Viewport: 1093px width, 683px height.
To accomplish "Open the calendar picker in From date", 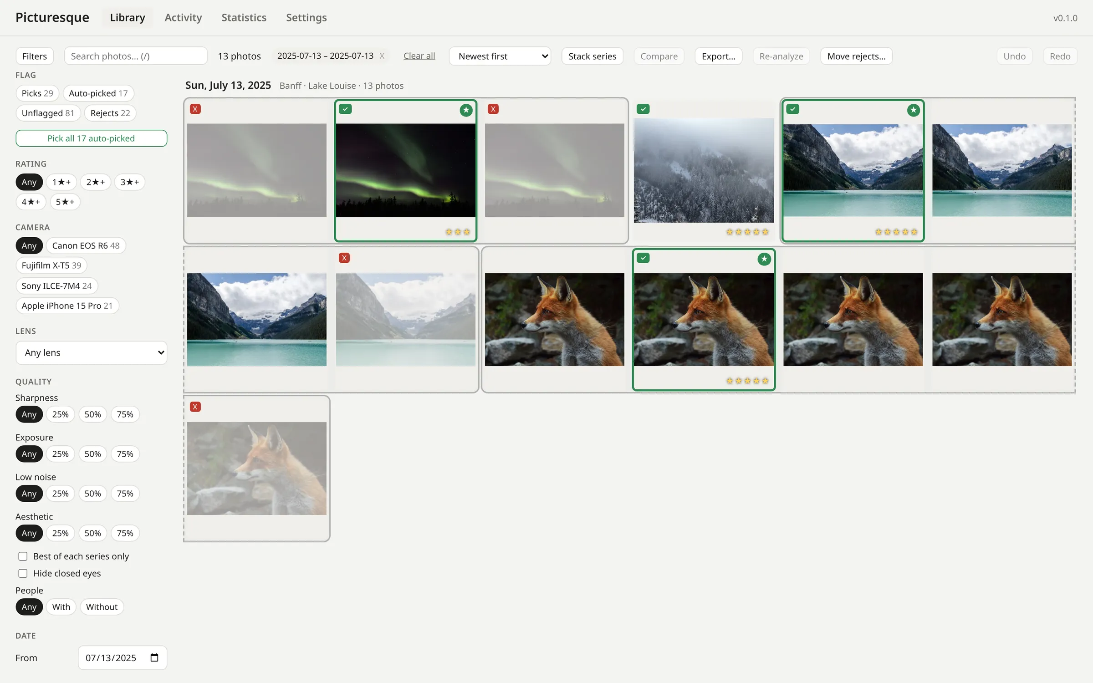I will tap(154, 658).
